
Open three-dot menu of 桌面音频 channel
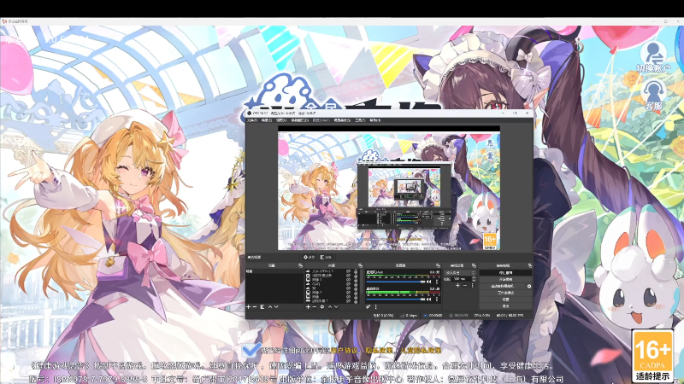[x=437, y=300]
